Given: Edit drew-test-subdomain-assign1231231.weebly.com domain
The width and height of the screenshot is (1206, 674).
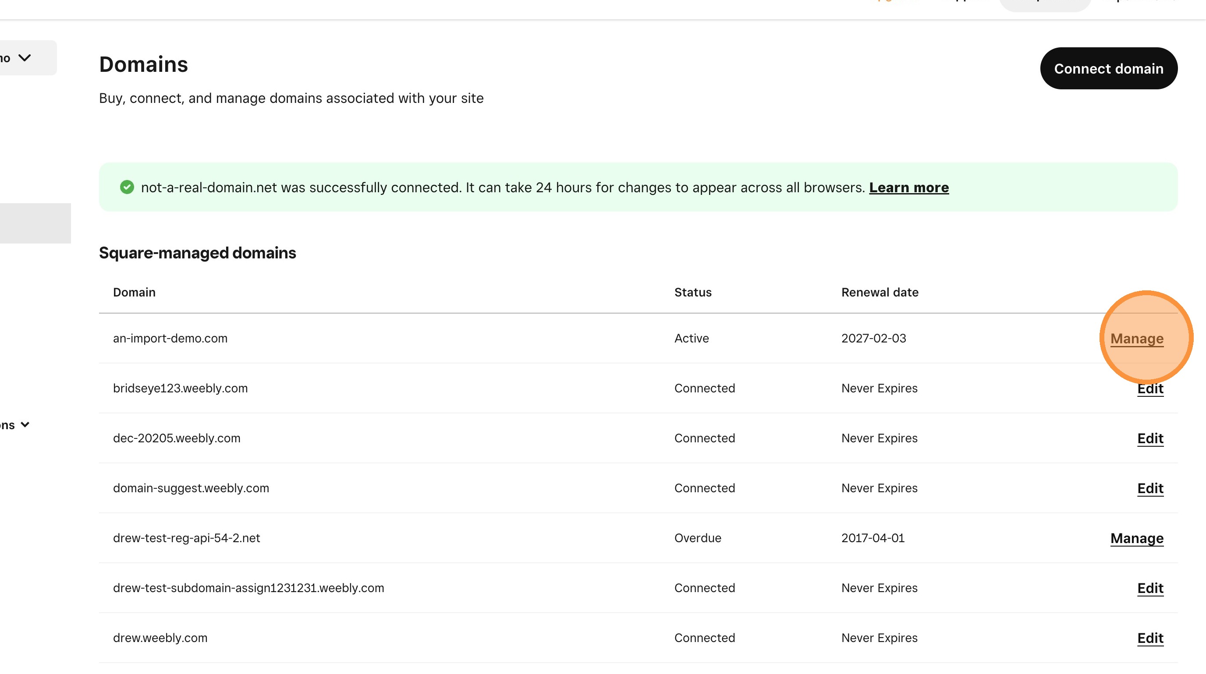Looking at the screenshot, I should click(1150, 588).
